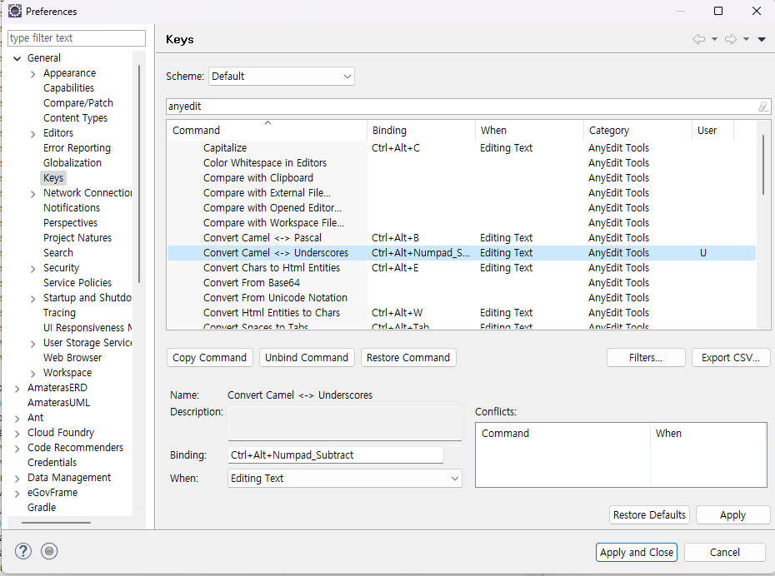This screenshot has width=775, height=576.
Task: Expand the Security tree node
Action: pos(33,269)
